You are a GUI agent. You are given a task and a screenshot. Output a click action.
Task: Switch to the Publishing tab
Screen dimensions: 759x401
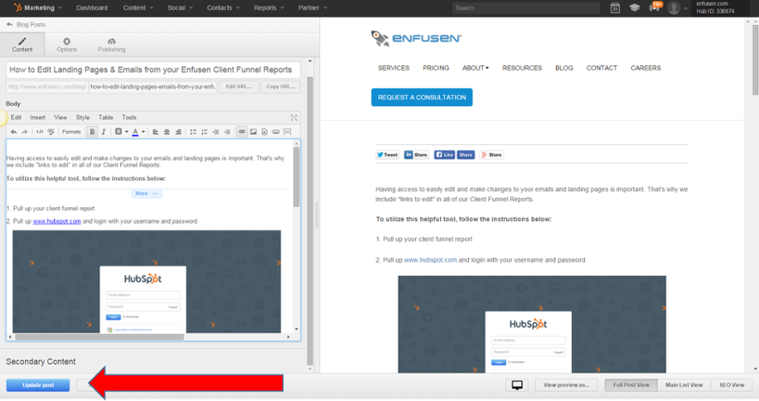tap(111, 45)
